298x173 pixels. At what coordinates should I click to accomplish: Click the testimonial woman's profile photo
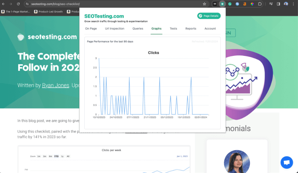237,162
